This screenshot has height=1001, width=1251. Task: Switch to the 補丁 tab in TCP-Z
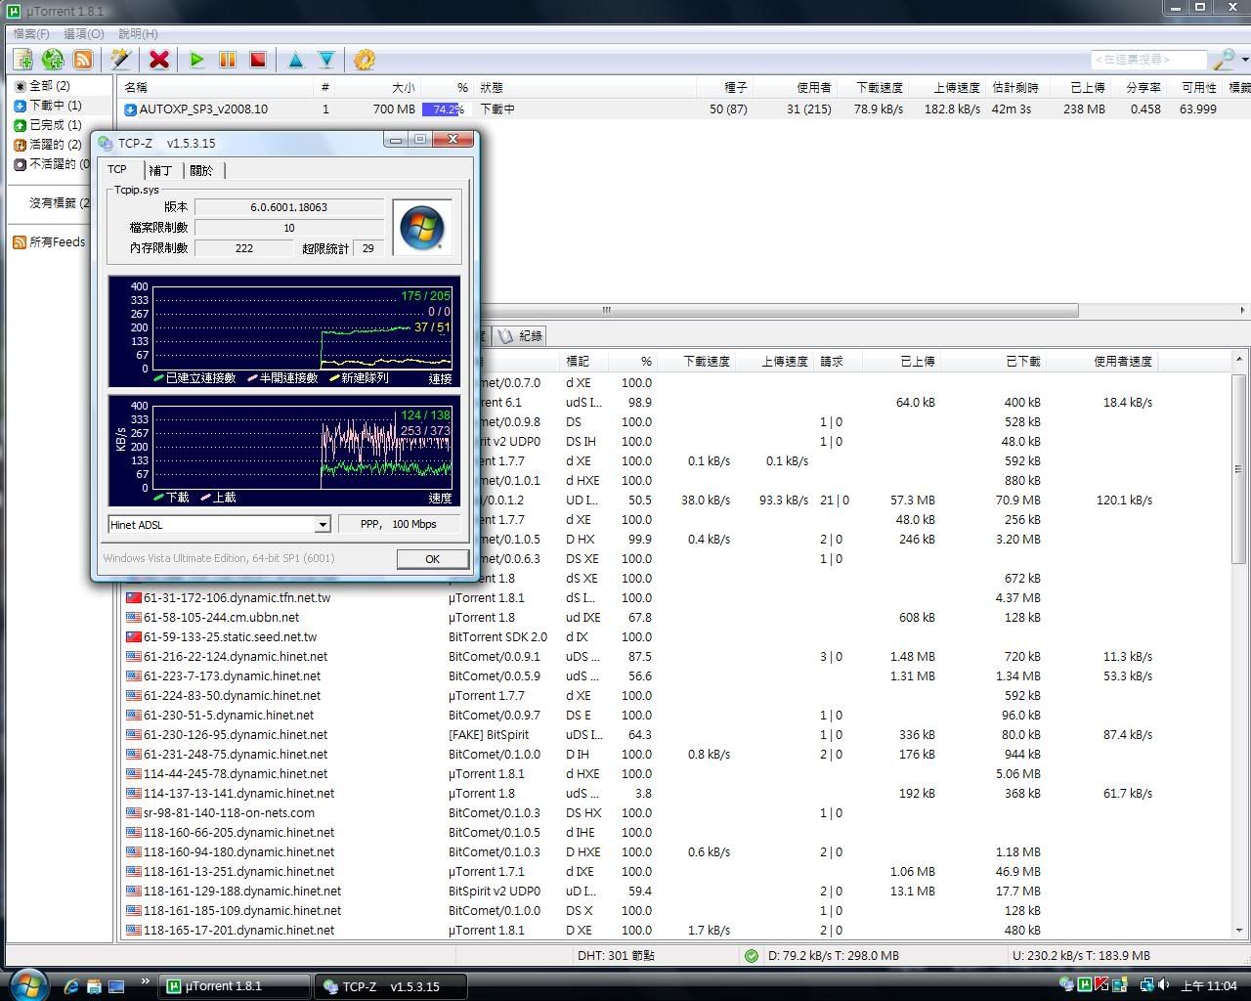point(161,170)
